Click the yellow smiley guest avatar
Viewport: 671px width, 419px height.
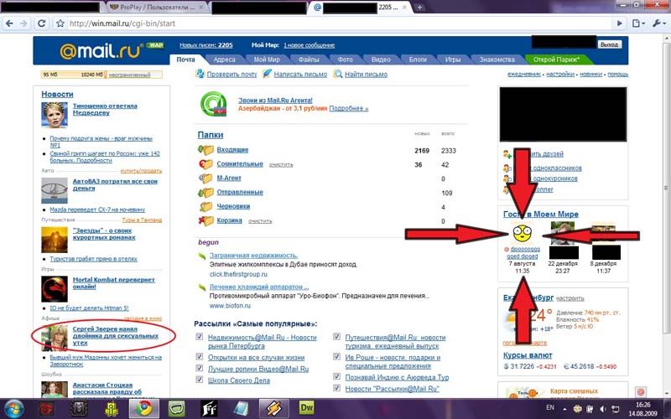[523, 234]
